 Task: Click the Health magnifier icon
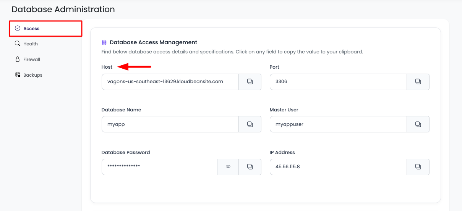click(x=18, y=44)
